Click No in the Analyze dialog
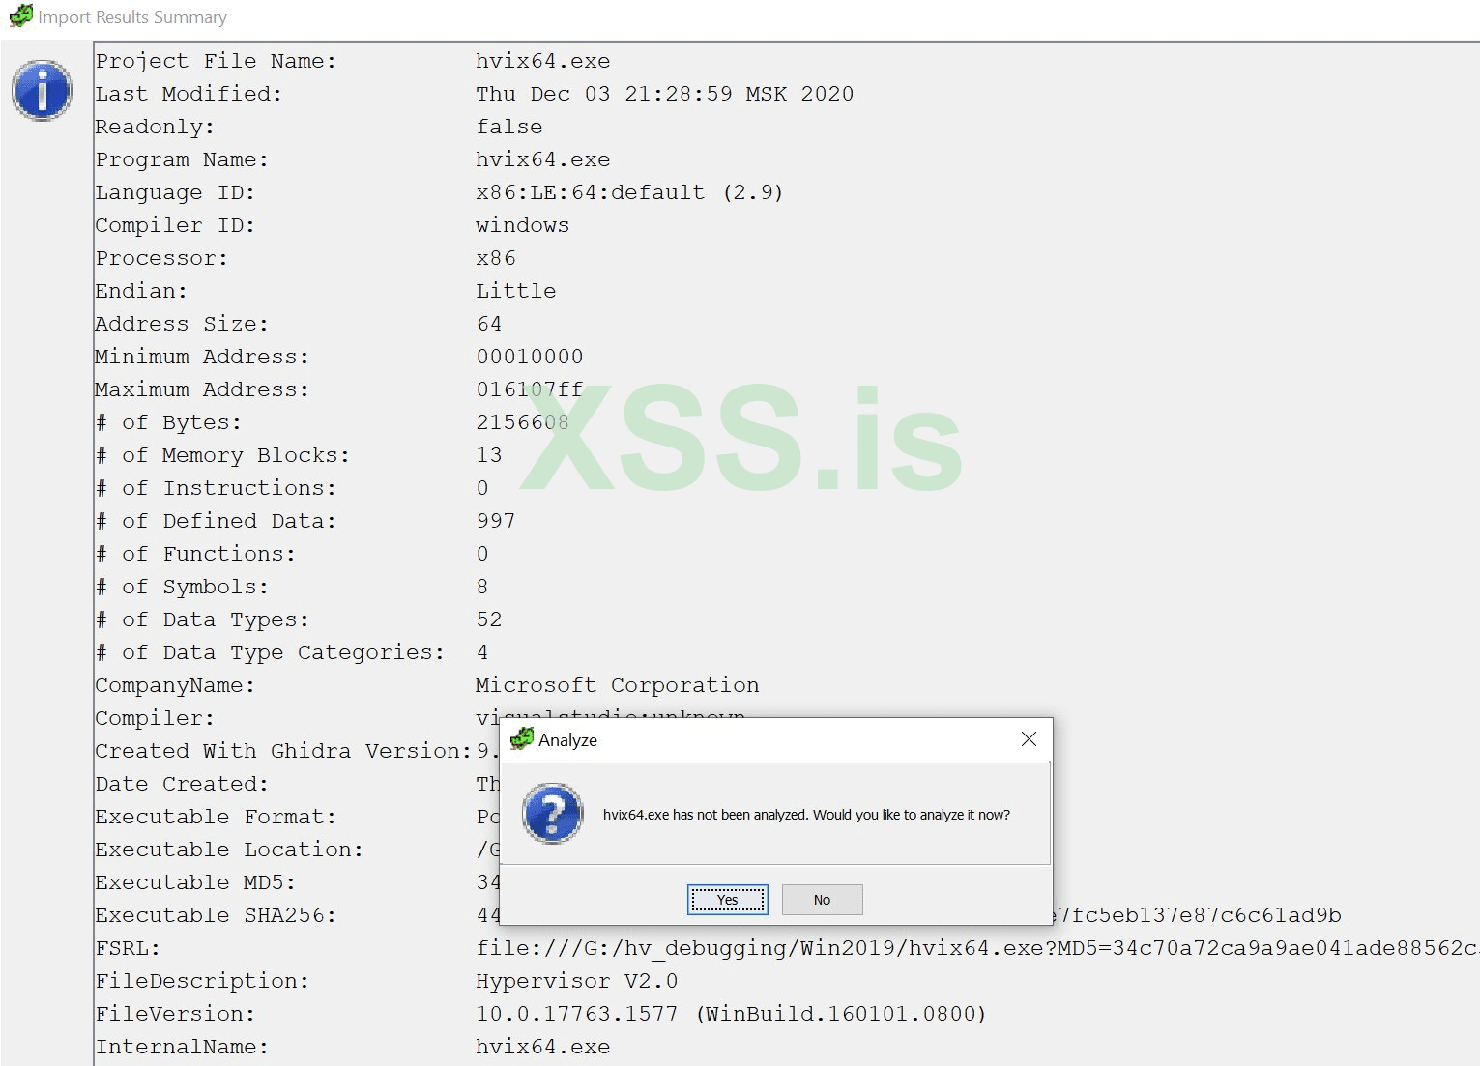The image size is (1480, 1066). pos(822,900)
